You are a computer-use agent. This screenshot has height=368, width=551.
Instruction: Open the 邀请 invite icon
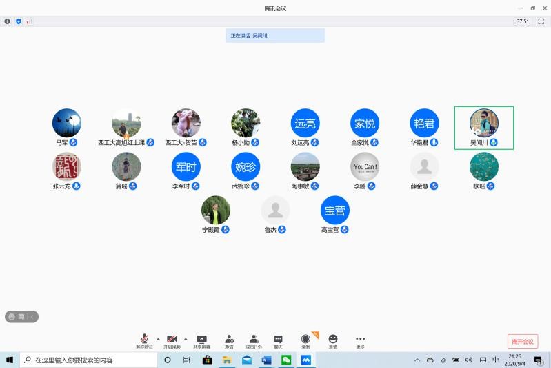click(x=229, y=339)
